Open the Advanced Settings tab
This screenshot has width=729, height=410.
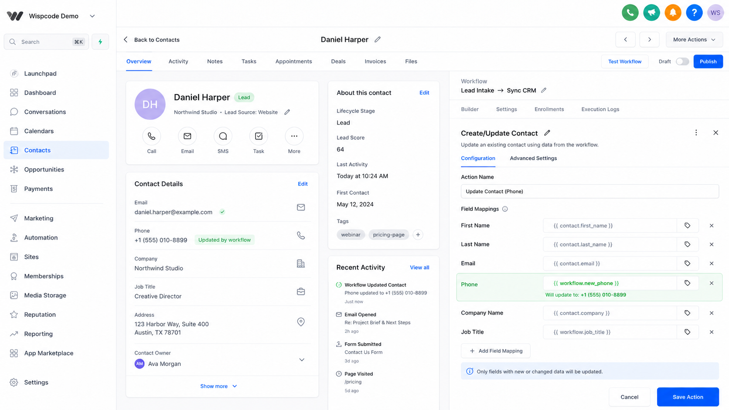click(x=533, y=158)
